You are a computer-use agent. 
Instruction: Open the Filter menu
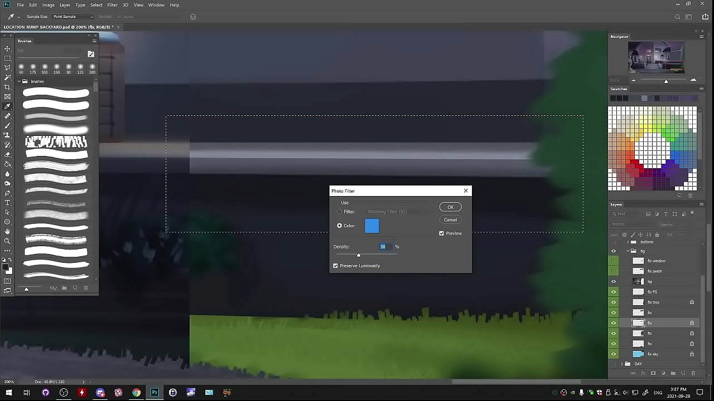point(112,5)
